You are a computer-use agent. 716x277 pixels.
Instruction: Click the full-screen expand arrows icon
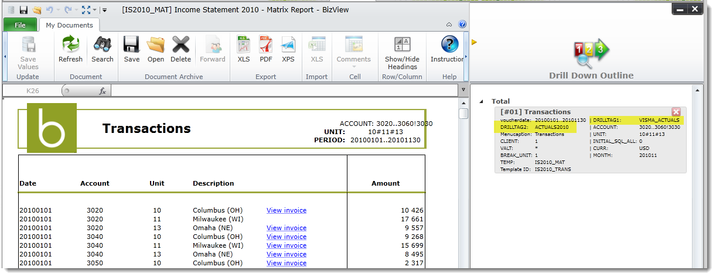86,10
